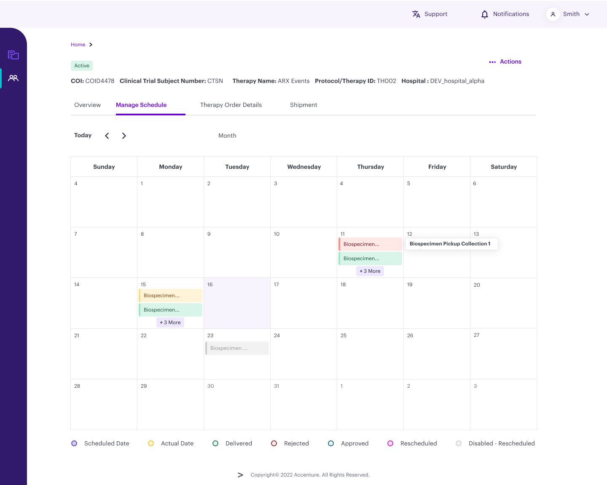The height and width of the screenshot is (485, 607).
Task: Open the Month view selector
Action: pos(227,136)
